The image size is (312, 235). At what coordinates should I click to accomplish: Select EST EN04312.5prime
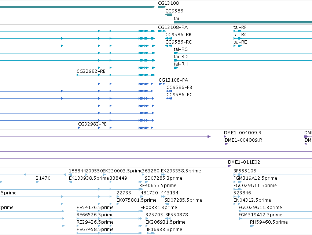pyautogui.click(x=252, y=200)
